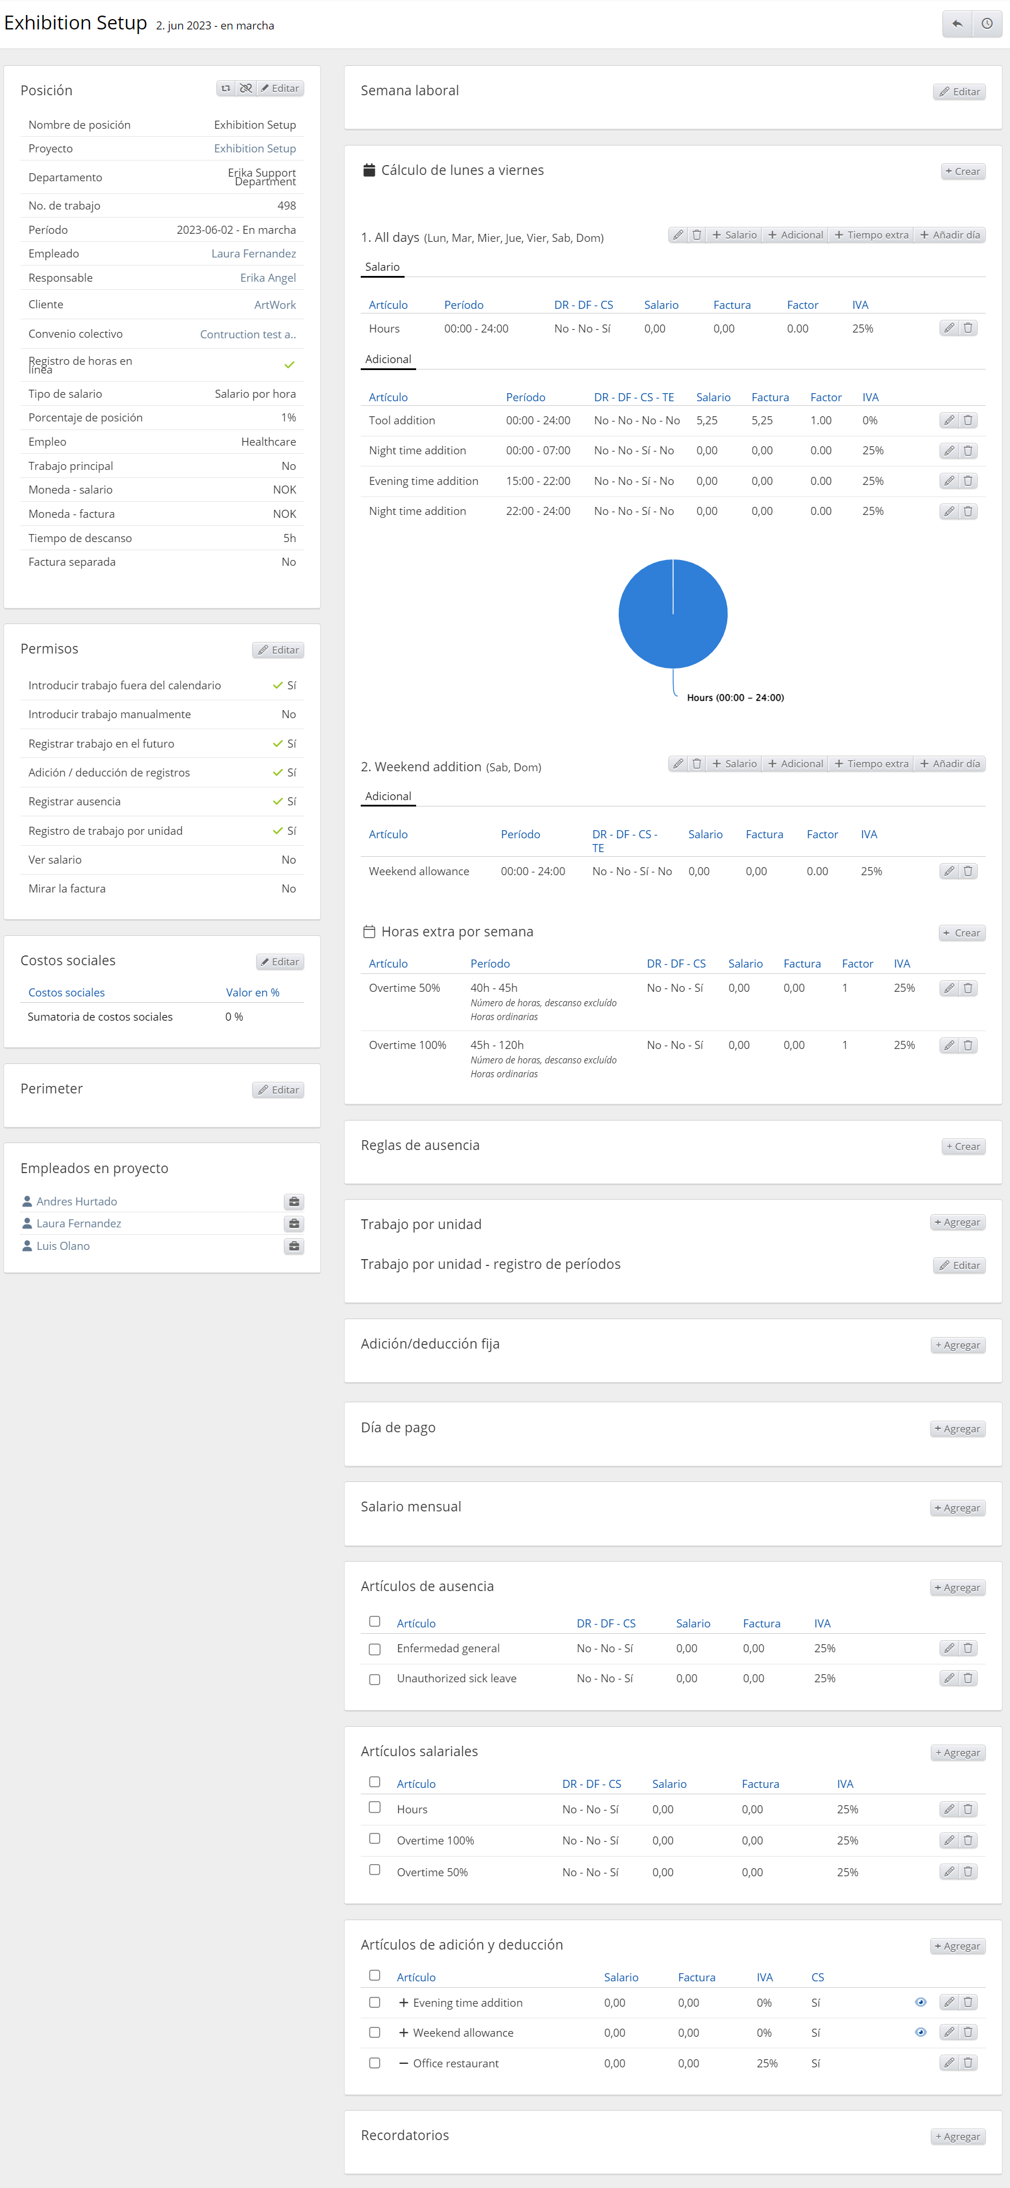1010x2188 pixels.
Task: Open the history clock icon in header
Action: click(x=986, y=24)
